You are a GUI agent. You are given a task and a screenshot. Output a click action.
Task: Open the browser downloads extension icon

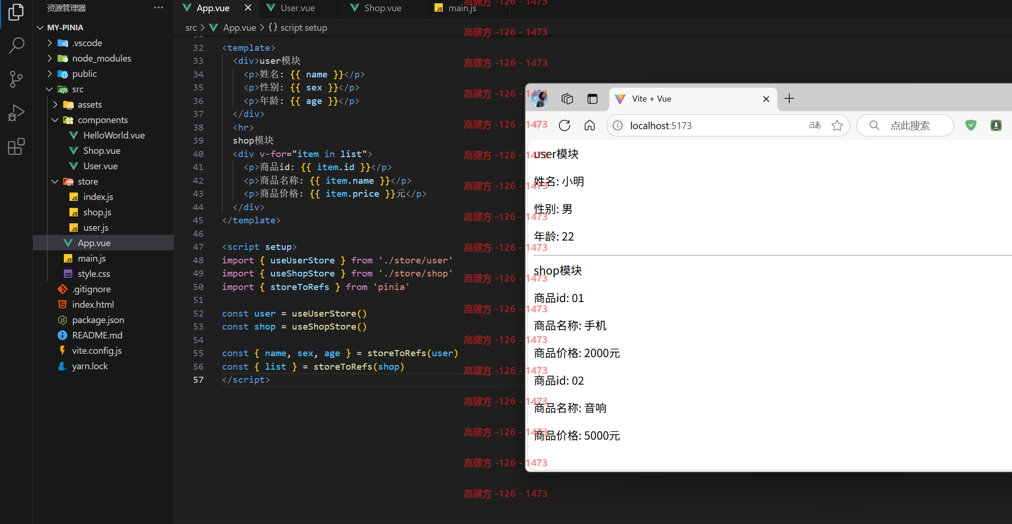click(x=996, y=125)
